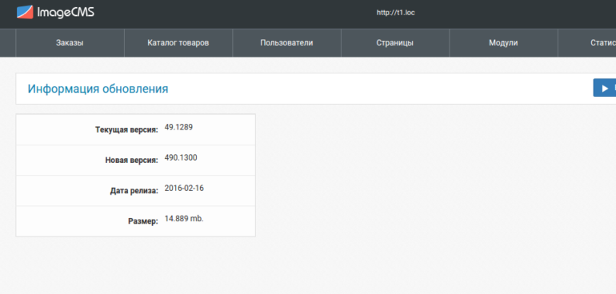Click the ImageCMS logo icon
The height and width of the screenshot is (294, 616).
click(x=25, y=12)
